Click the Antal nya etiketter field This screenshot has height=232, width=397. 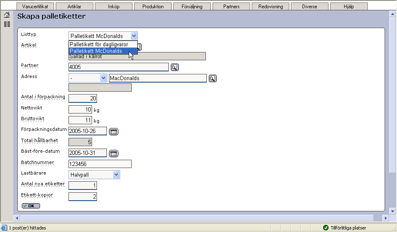point(83,185)
